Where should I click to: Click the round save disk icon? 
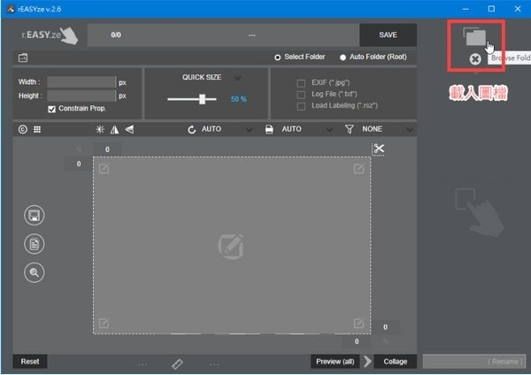pyautogui.click(x=35, y=215)
